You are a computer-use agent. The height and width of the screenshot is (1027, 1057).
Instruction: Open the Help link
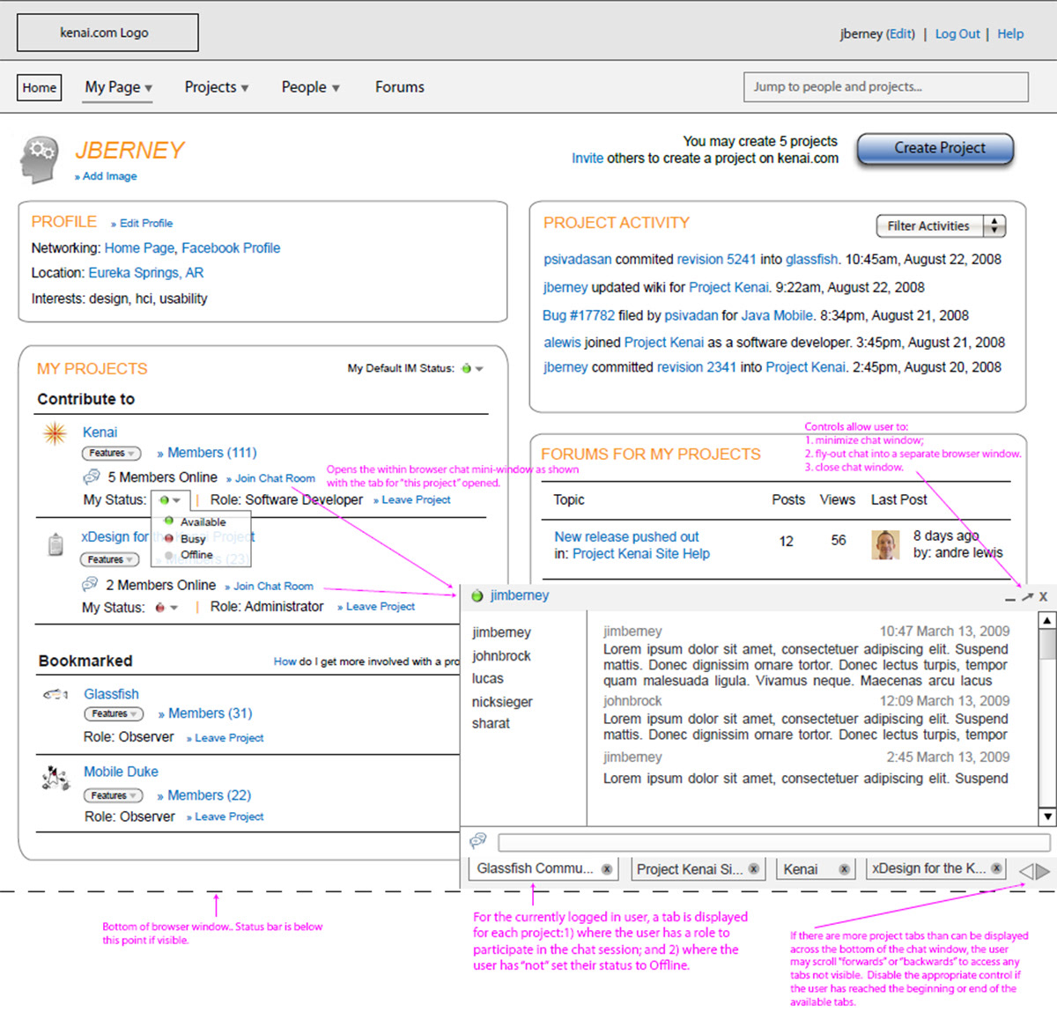coord(1010,33)
